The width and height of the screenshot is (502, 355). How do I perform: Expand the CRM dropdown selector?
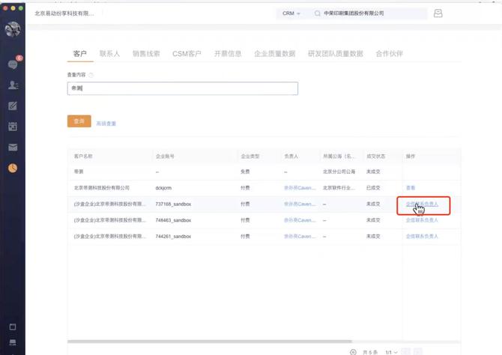(291, 13)
